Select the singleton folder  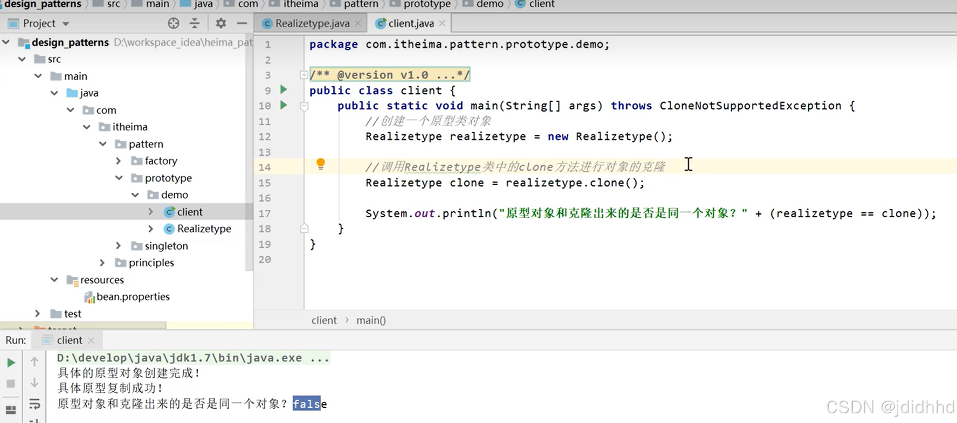166,246
